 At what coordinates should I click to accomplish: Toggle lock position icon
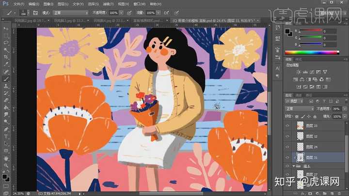click(309, 116)
